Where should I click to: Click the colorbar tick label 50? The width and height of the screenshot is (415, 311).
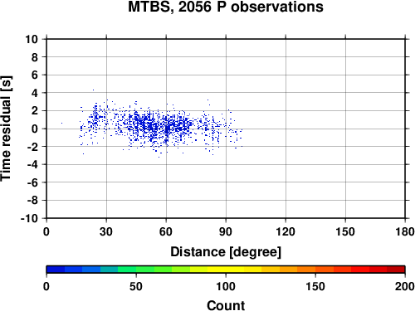[x=136, y=286]
